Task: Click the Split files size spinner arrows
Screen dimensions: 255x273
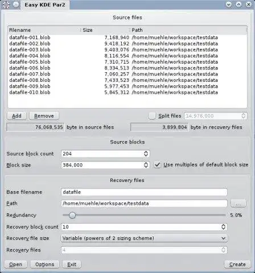Action: point(243,116)
